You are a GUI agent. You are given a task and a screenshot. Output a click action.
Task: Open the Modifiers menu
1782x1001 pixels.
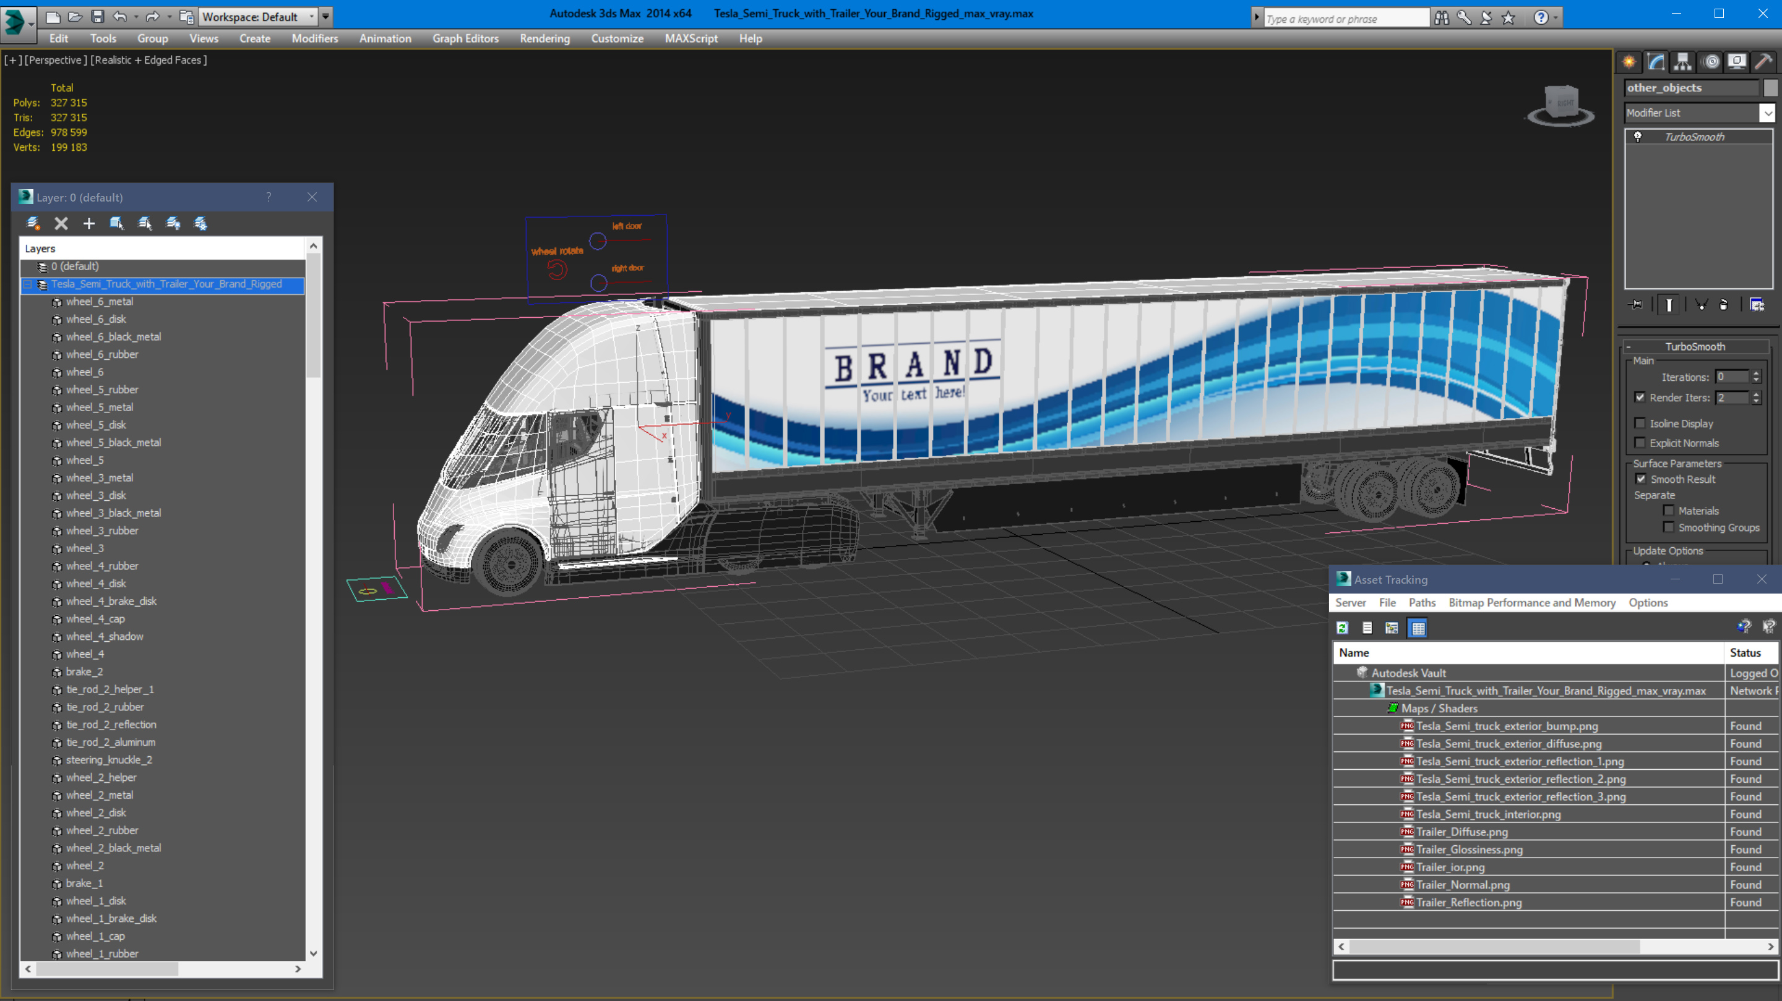click(315, 39)
